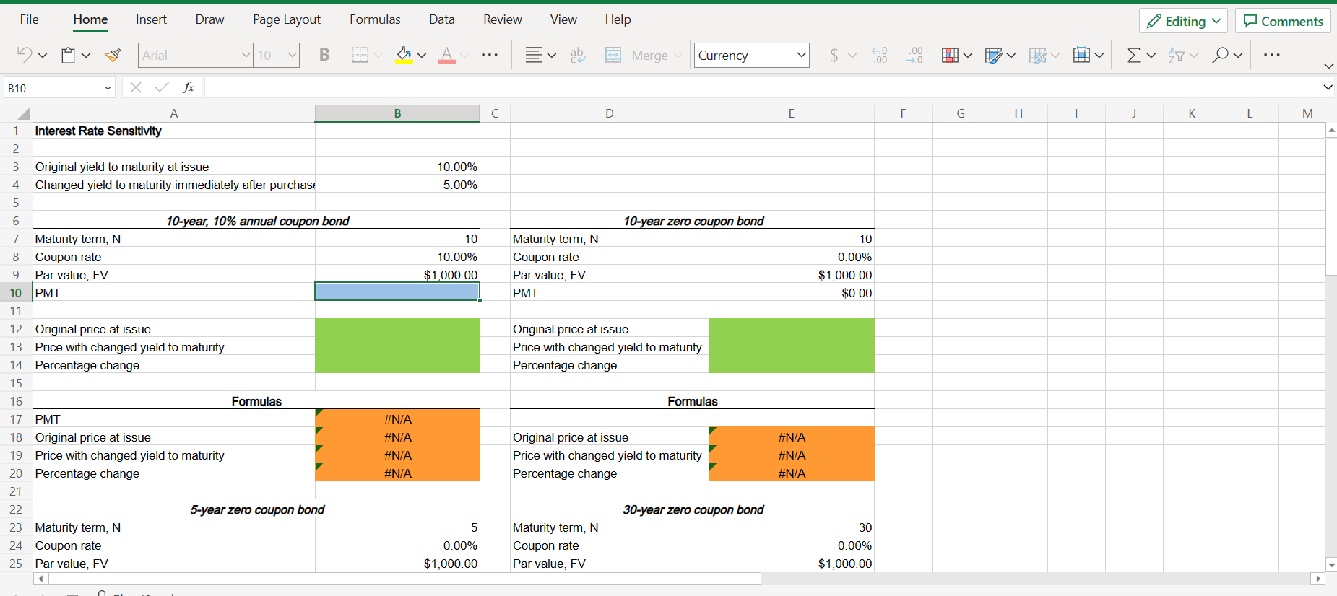Click the Cell Styles icon

click(1038, 55)
